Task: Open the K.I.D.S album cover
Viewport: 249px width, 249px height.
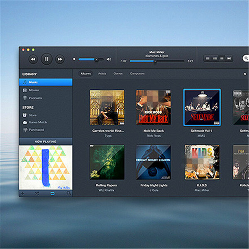Action: tap(202, 162)
